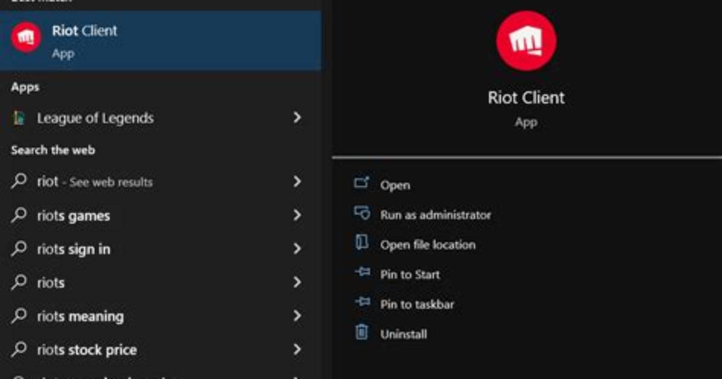
Task: Click the 'Search the web' section heading
Action: [53, 150]
